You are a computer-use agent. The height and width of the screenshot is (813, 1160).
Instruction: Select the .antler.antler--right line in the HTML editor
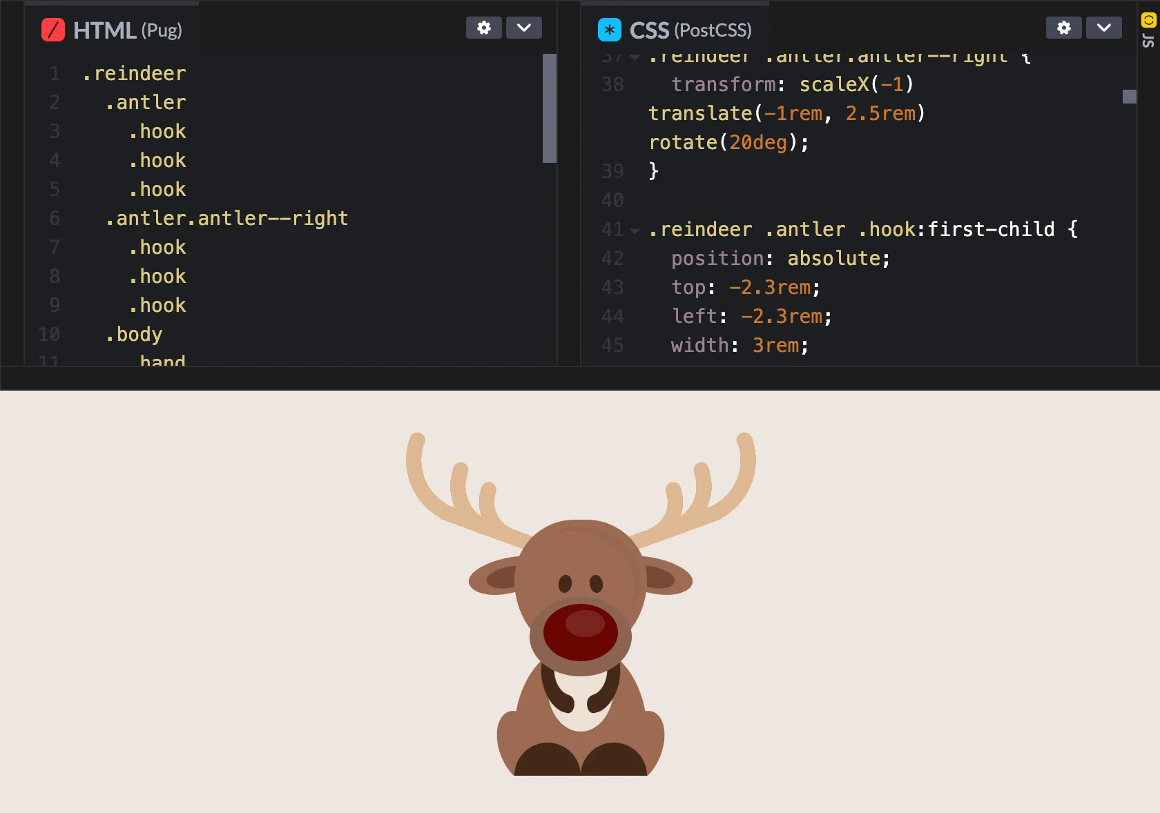pyautogui.click(x=227, y=218)
